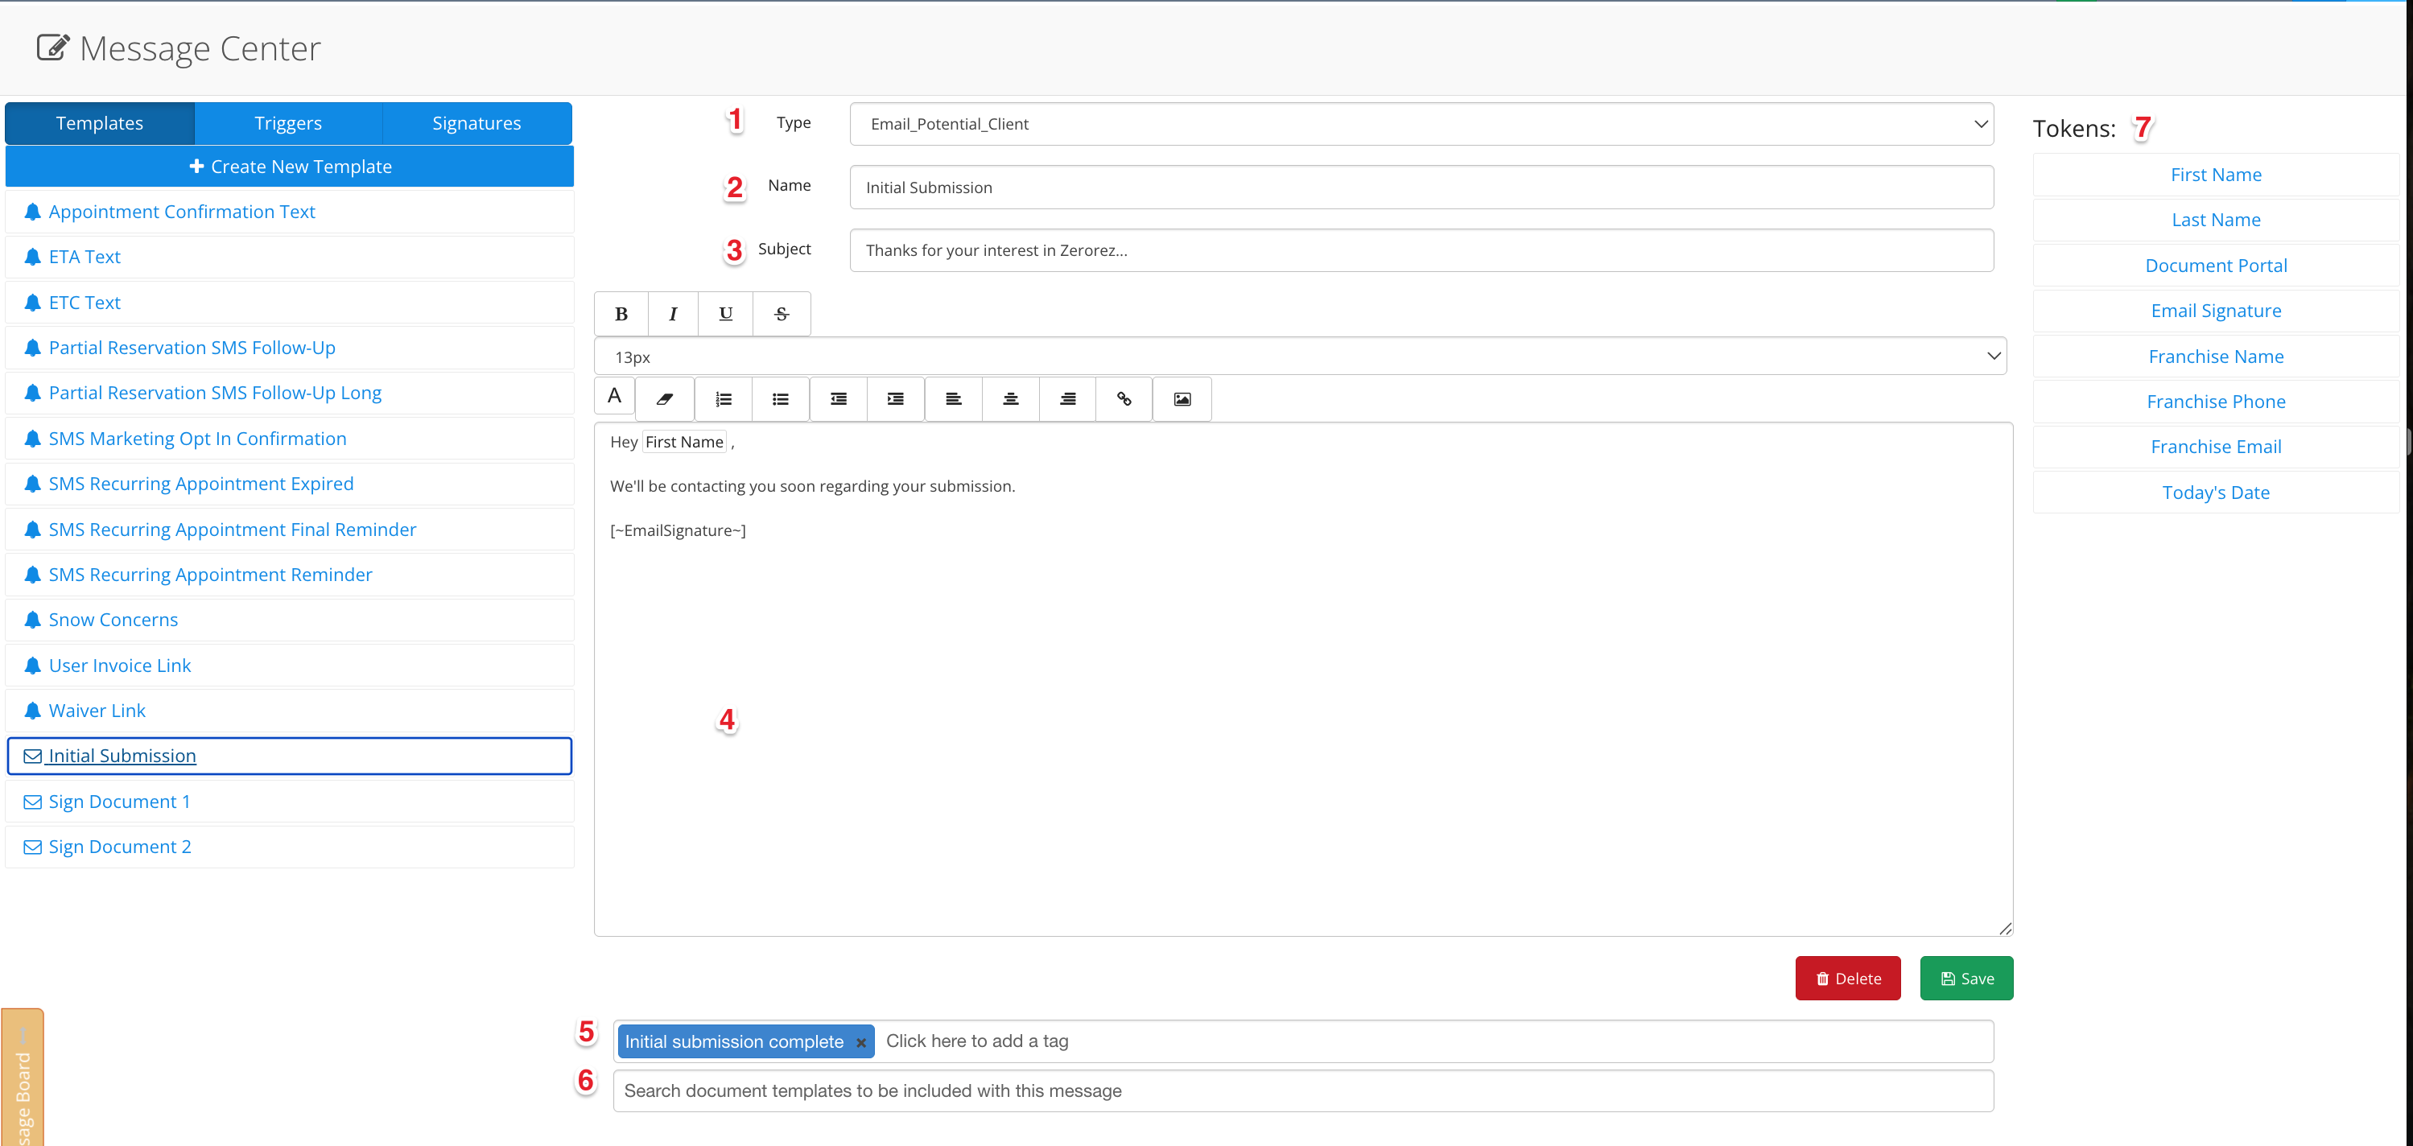Insert the First Name token

pos(2215,174)
